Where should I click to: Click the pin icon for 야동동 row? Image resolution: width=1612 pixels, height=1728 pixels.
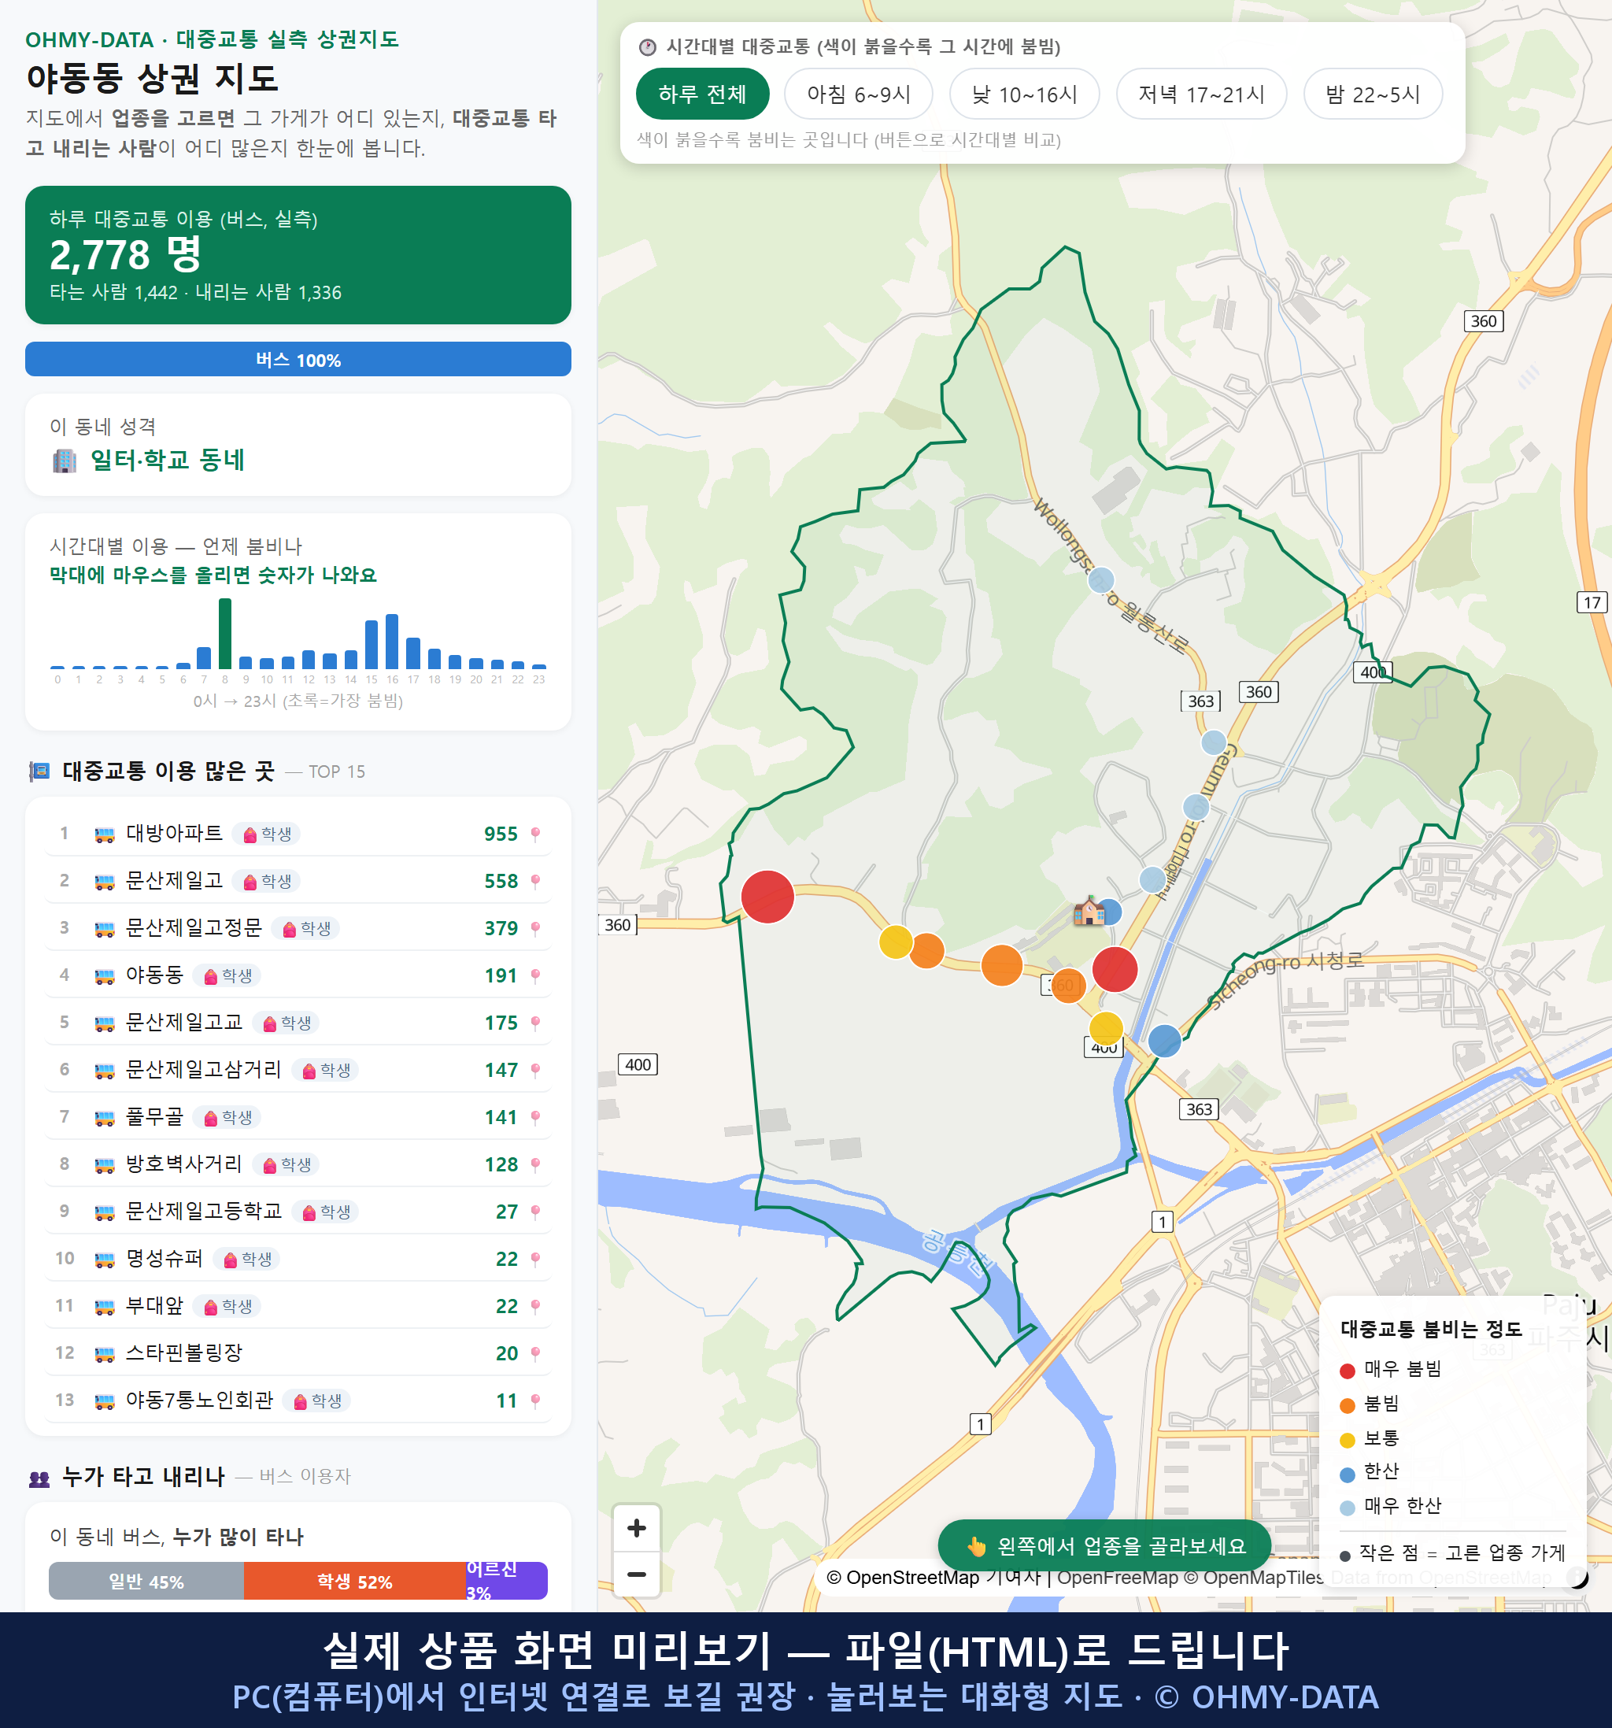(535, 975)
